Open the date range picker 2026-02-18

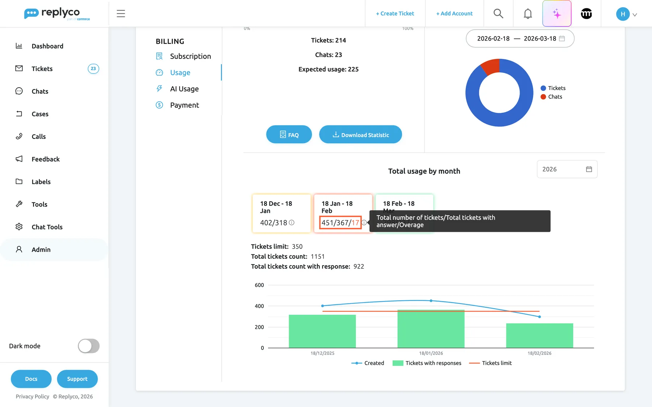tap(520, 38)
